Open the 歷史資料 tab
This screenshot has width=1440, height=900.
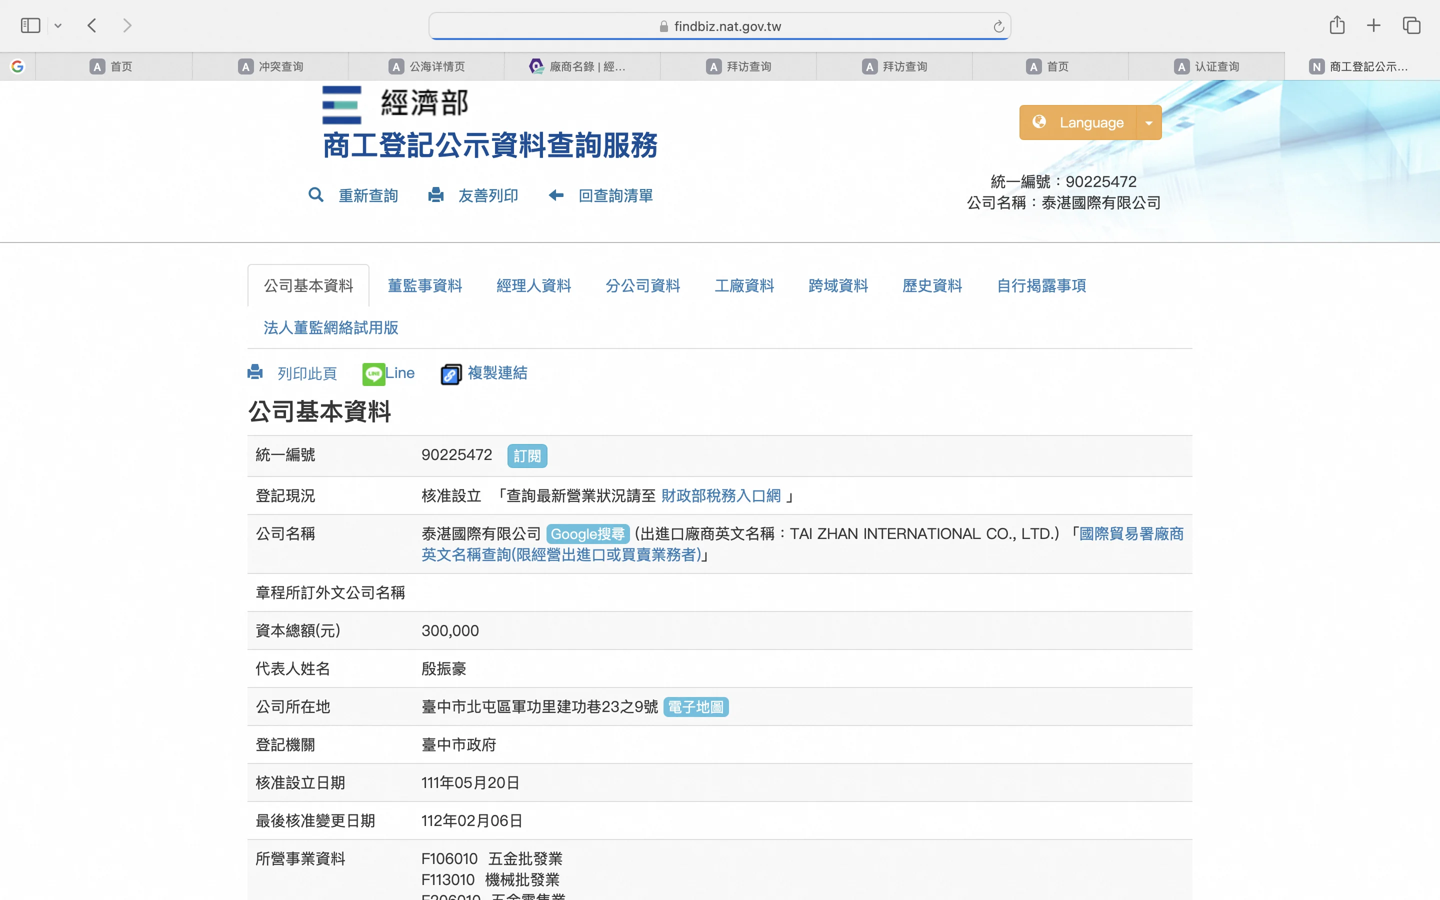[x=932, y=285]
